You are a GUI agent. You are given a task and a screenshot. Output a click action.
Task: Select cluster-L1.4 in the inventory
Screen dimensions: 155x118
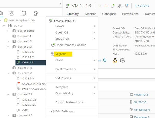(25, 68)
